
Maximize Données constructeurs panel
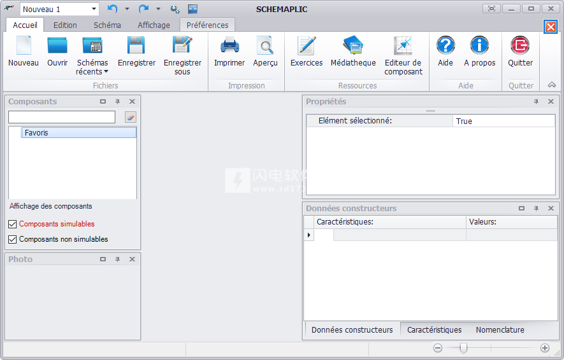click(521, 208)
